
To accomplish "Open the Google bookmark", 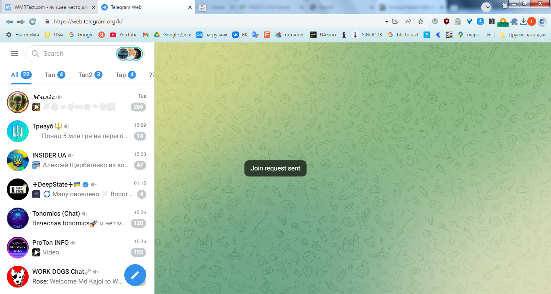I will click(x=81, y=35).
